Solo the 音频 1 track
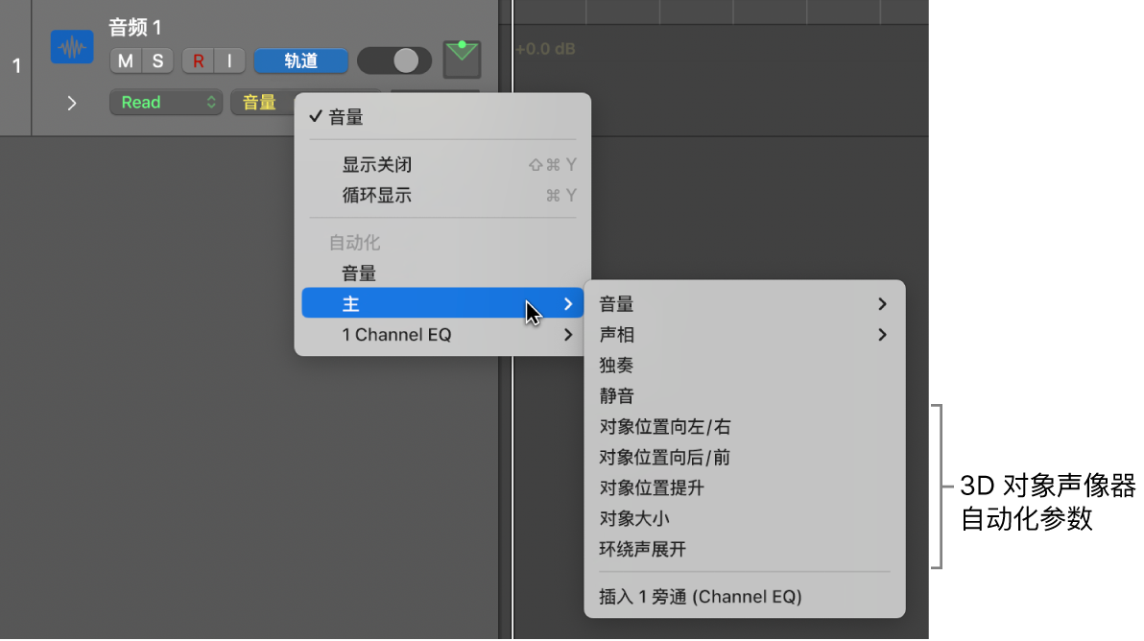The height and width of the screenshot is (641, 1144). [157, 61]
